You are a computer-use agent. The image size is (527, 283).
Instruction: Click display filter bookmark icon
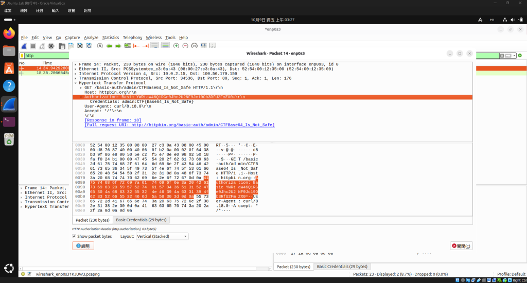click(22, 56)
